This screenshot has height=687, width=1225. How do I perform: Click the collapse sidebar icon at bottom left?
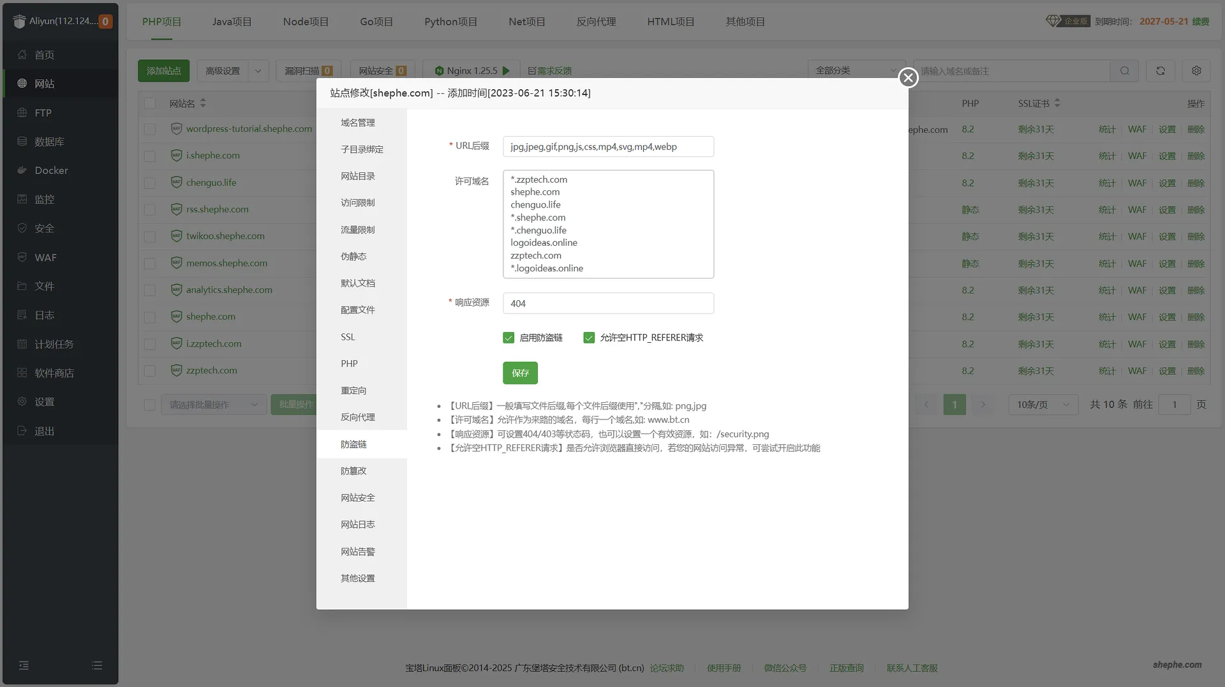(24, 665)
